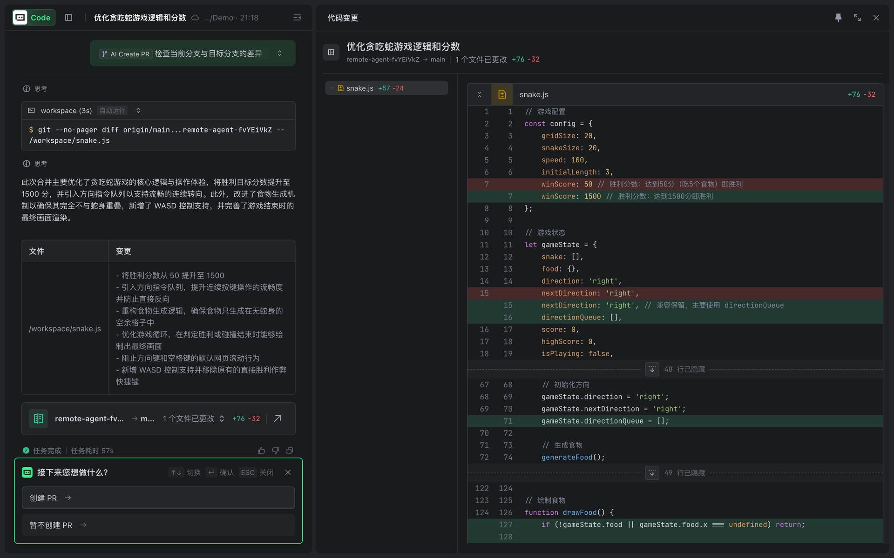Expand the workspace command output
This screenshot has width=894, height=558.
(138, 111)
